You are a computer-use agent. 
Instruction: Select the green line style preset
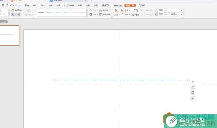[65, 13]
